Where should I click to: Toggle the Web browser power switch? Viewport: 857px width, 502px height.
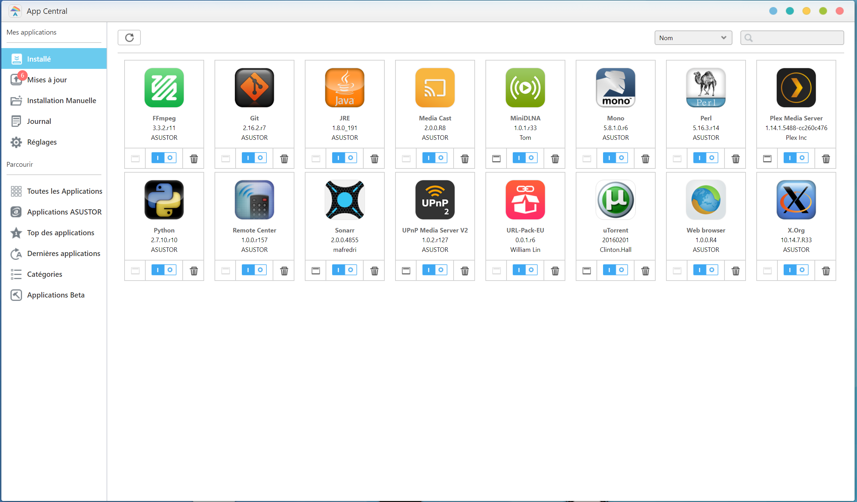(706, 270)
